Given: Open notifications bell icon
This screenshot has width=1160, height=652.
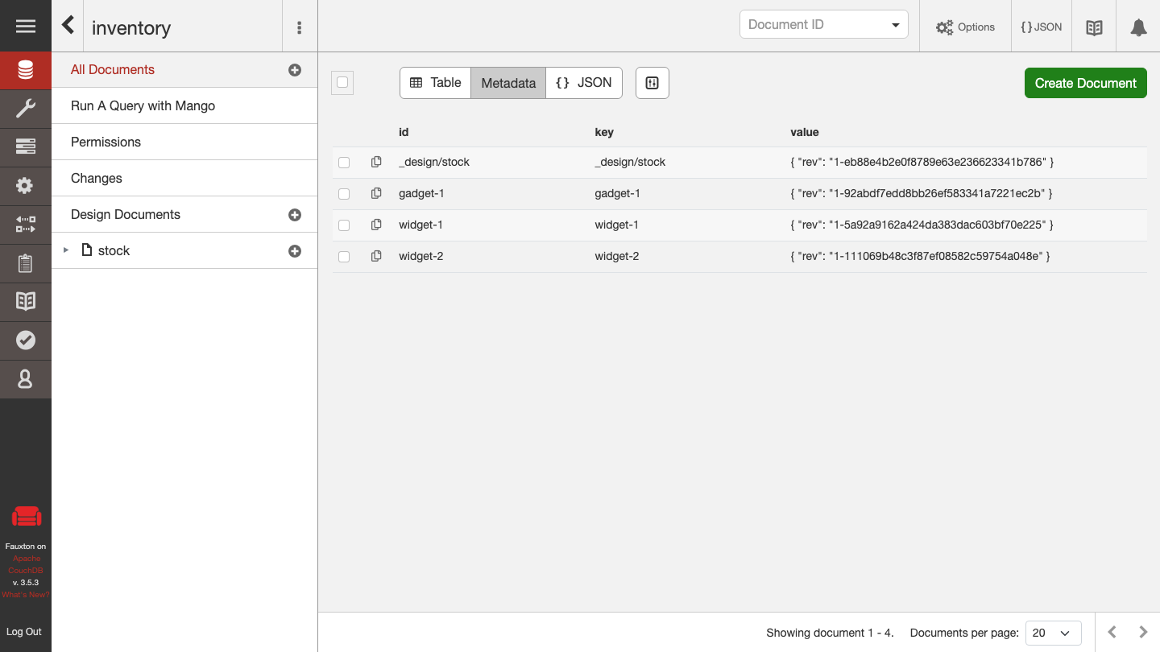Looking at the screenshot, I should tap(1138, 27).
